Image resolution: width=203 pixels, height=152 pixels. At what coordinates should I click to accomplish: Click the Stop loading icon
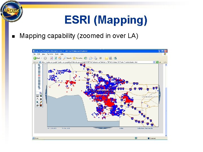tap(52, 58)
